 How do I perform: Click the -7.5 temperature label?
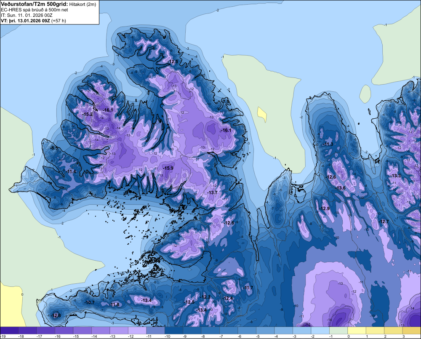pos(226,101)
